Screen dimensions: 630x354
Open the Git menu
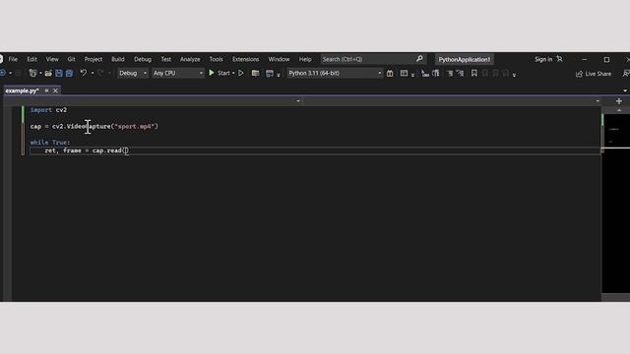click(x=71, y=59)
